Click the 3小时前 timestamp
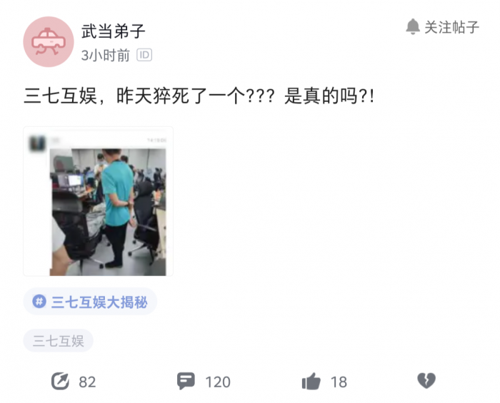The image size is (500, 403). coord(106,56)
